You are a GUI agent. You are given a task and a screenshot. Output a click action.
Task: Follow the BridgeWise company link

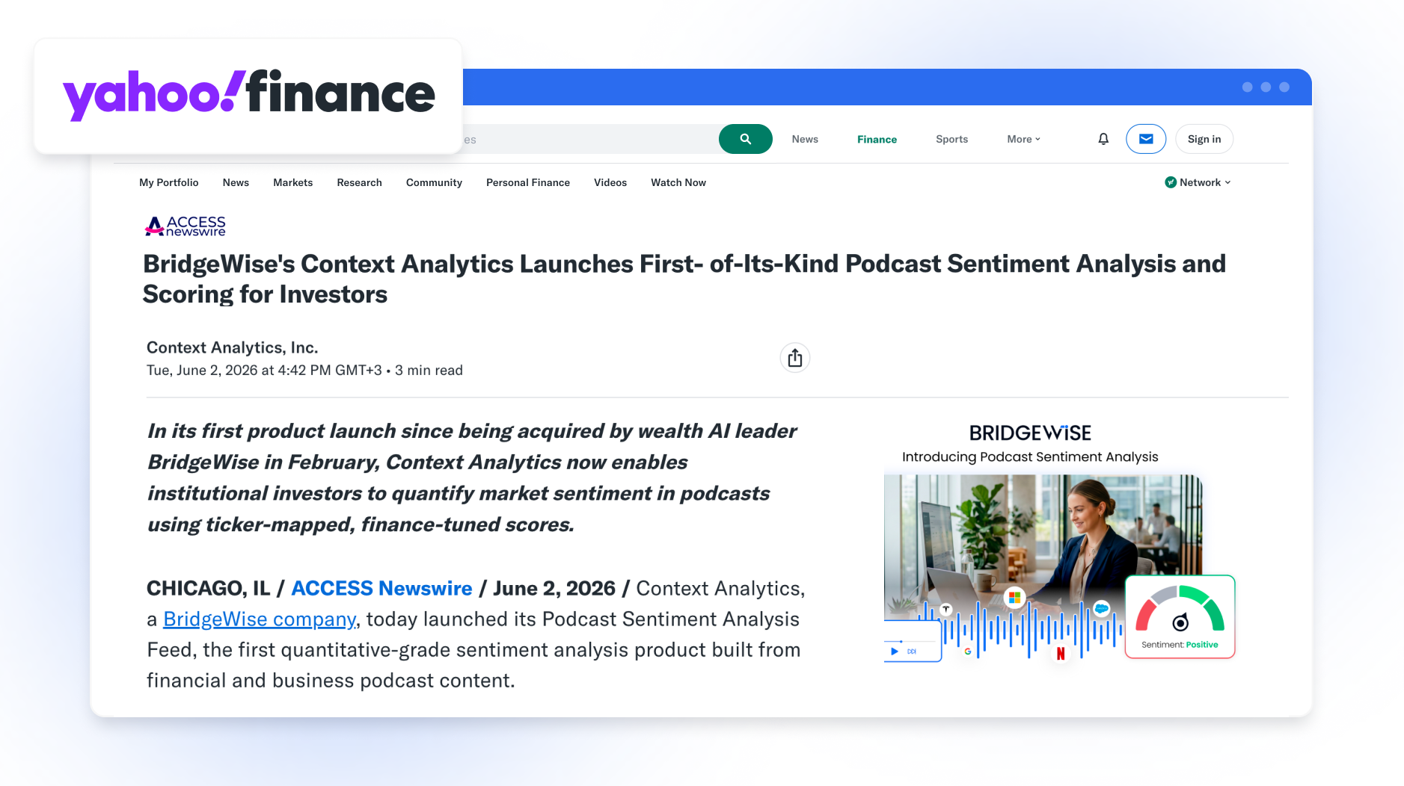[260, 619]
